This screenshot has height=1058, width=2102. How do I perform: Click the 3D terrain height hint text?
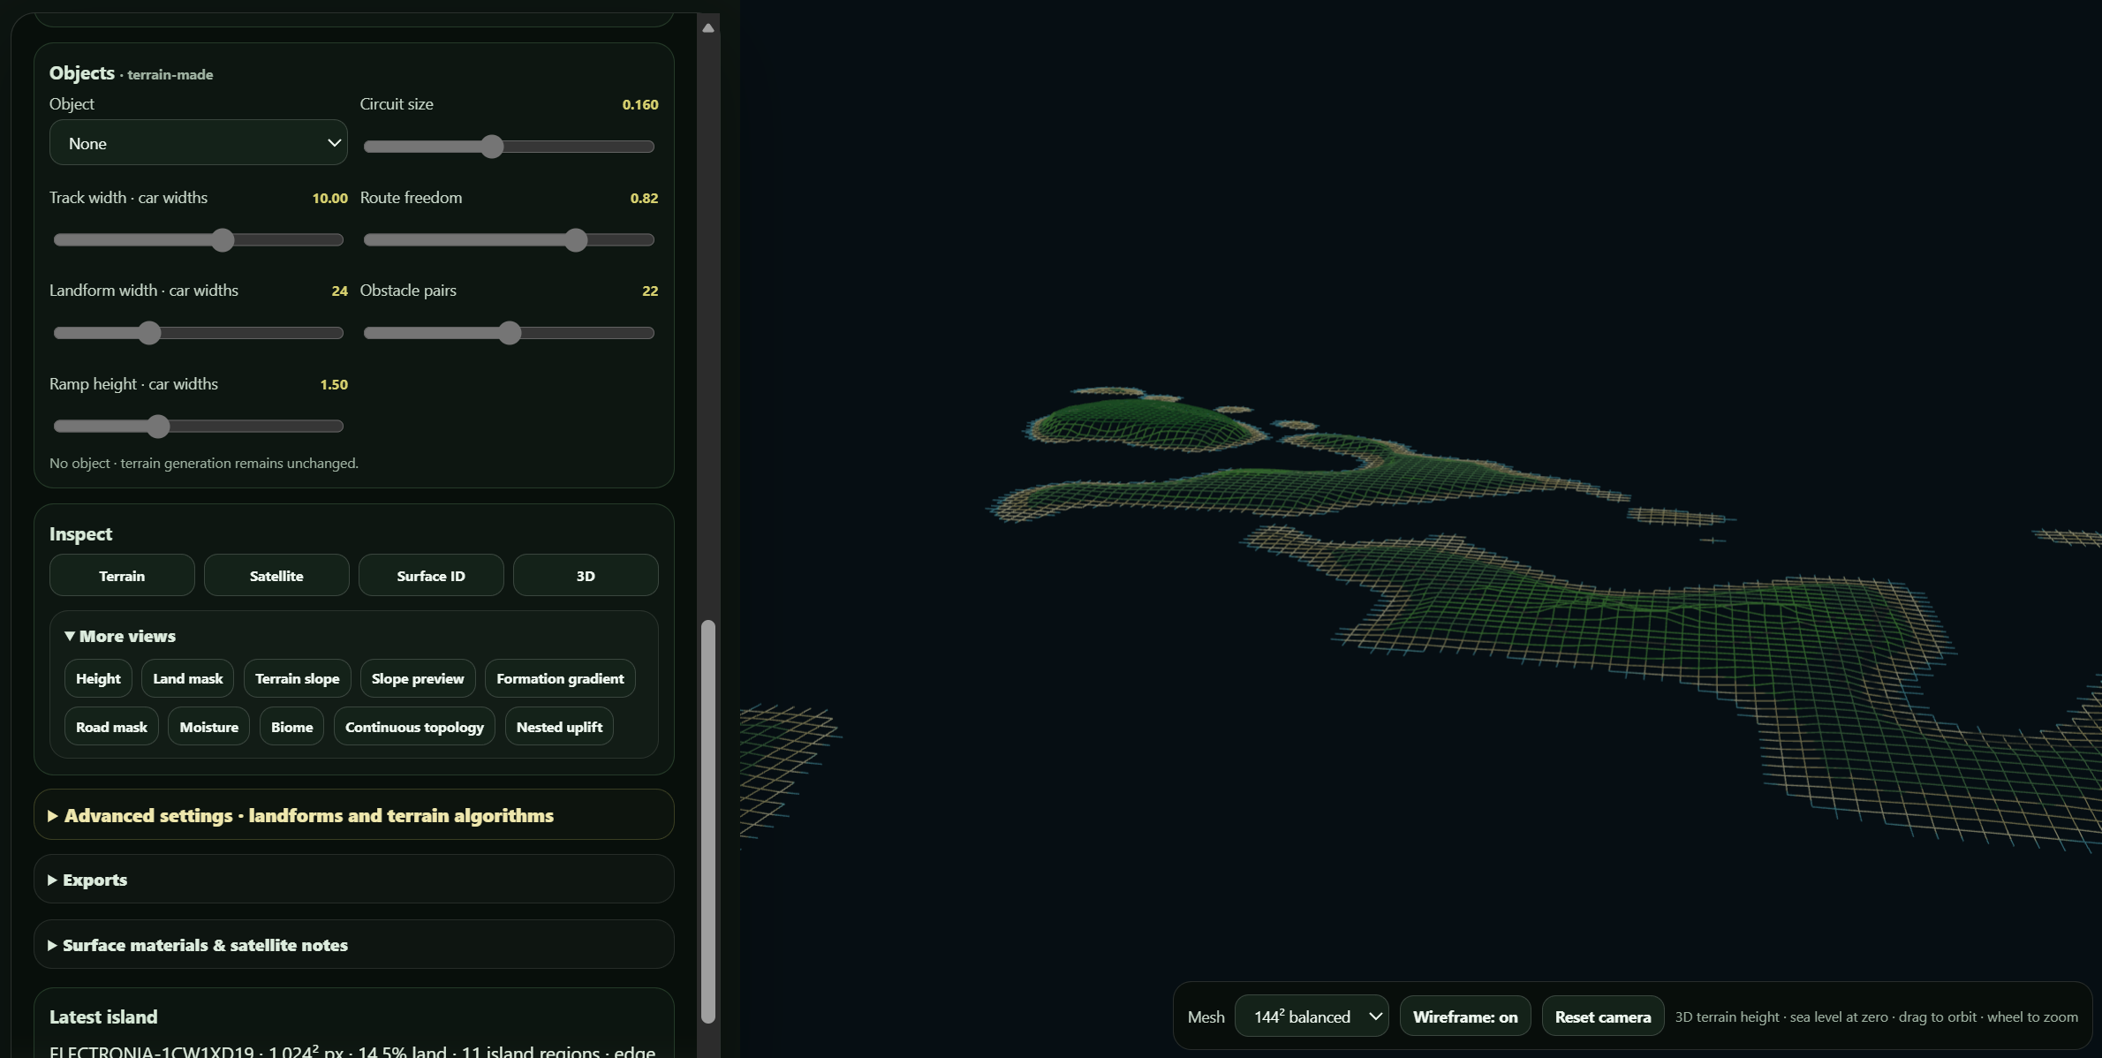(x=1877, y=1016)
